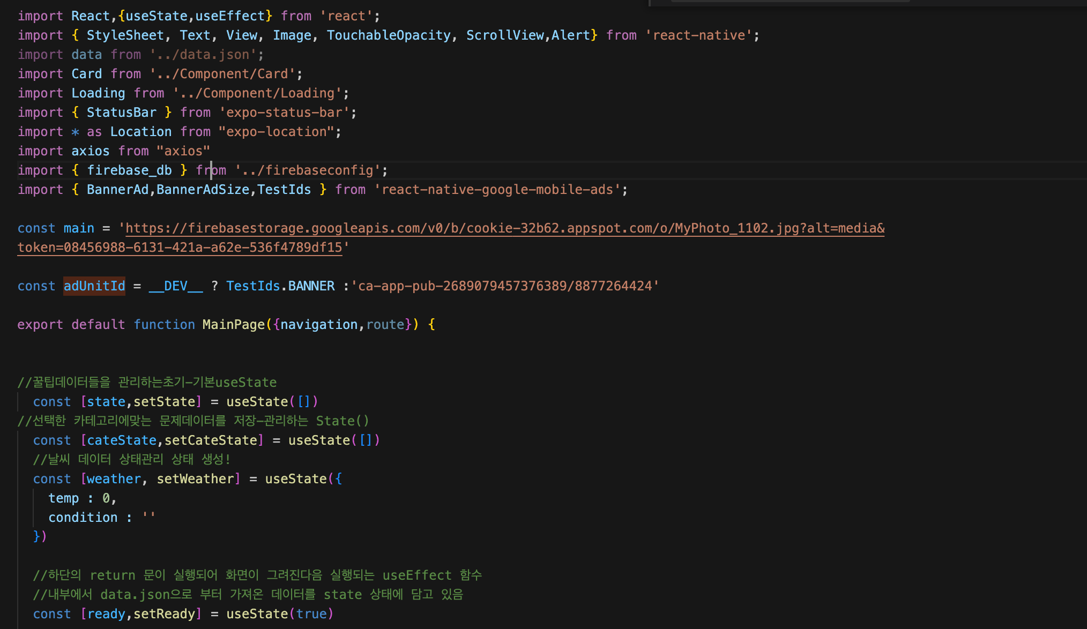This screenshot has height=629, width=1087.
Task: Click the 'token=08456988-6131-421a-a62e-536f4789df15' URL continuation line
Action: pos(180,248)
